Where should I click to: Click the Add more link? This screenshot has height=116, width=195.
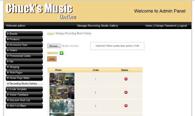53,53
